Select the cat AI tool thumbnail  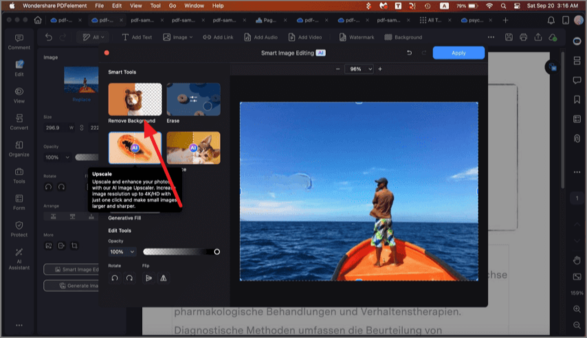[x=193, y=148]
